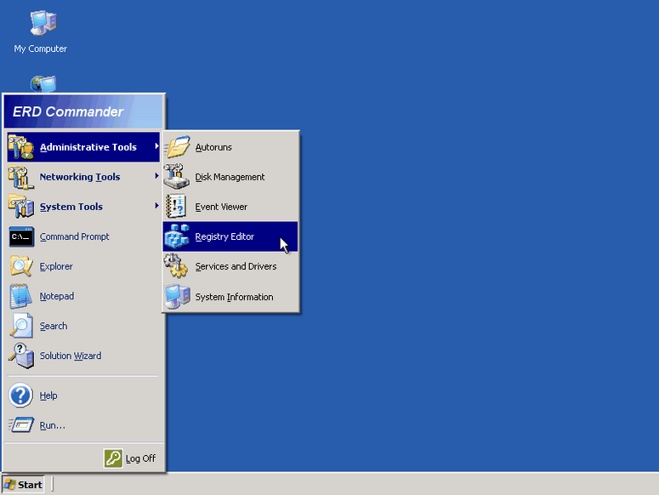This screenshot has width=659, height=495.
Task: Click the Windows flag on Start button
Action: 9,485
